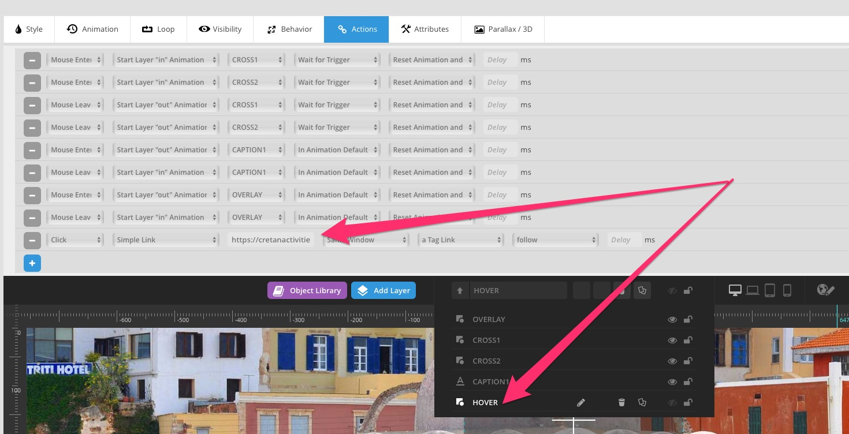Remove the Mouse Leave CAPTION1 action

click(32, 173)
